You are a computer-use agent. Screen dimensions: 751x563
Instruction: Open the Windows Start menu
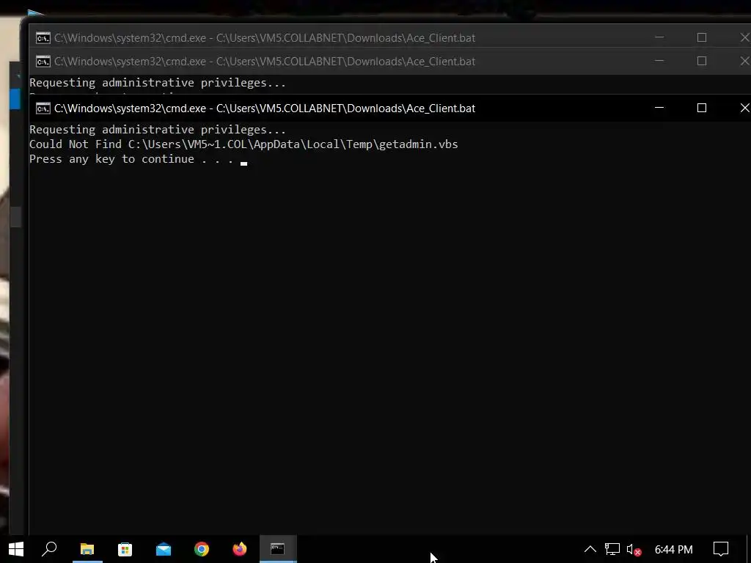(x=16, y=549)
